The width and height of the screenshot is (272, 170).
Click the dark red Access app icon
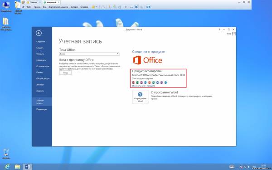(134, 83)
